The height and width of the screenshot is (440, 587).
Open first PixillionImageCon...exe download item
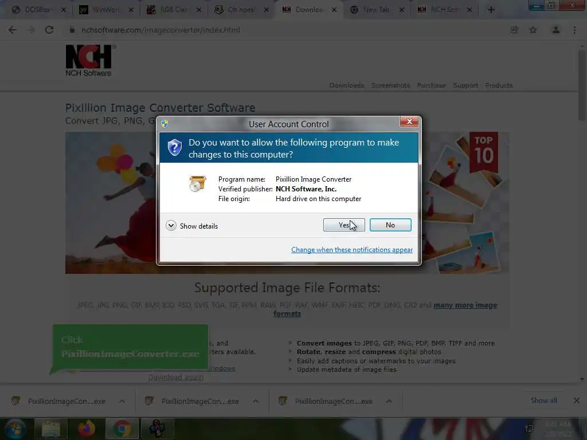(x=59, y=401)
